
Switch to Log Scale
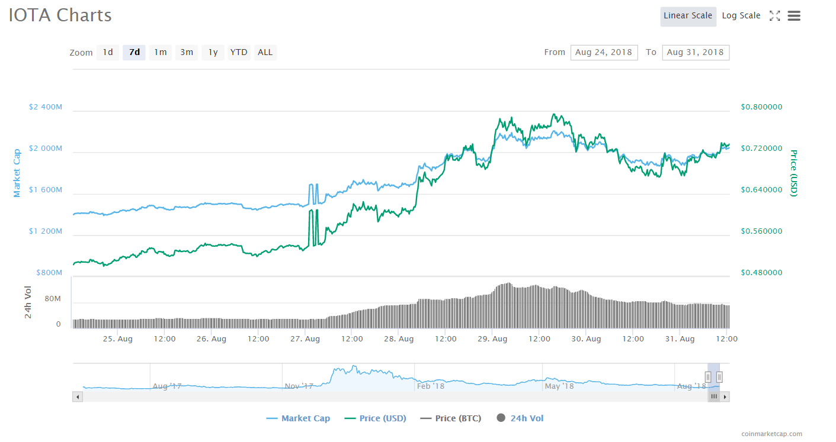pyautogui.click(x=741, y=16)
